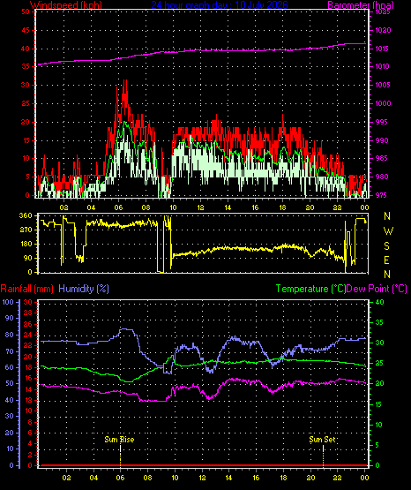Click the Windspeed (kph) axis title
The width and height of the screenshot is (411, 490).
point(66,4)
